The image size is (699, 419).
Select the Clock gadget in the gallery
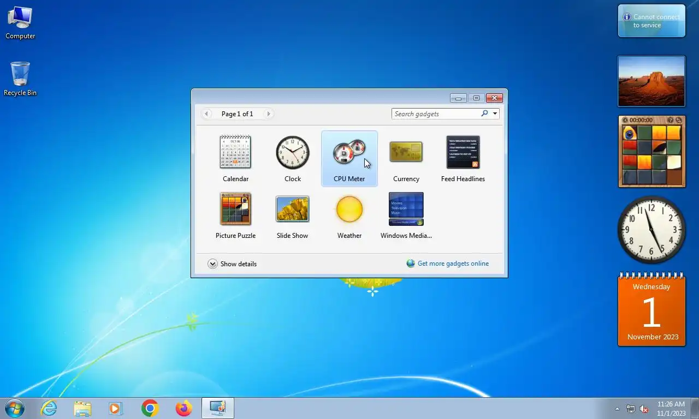292,159
